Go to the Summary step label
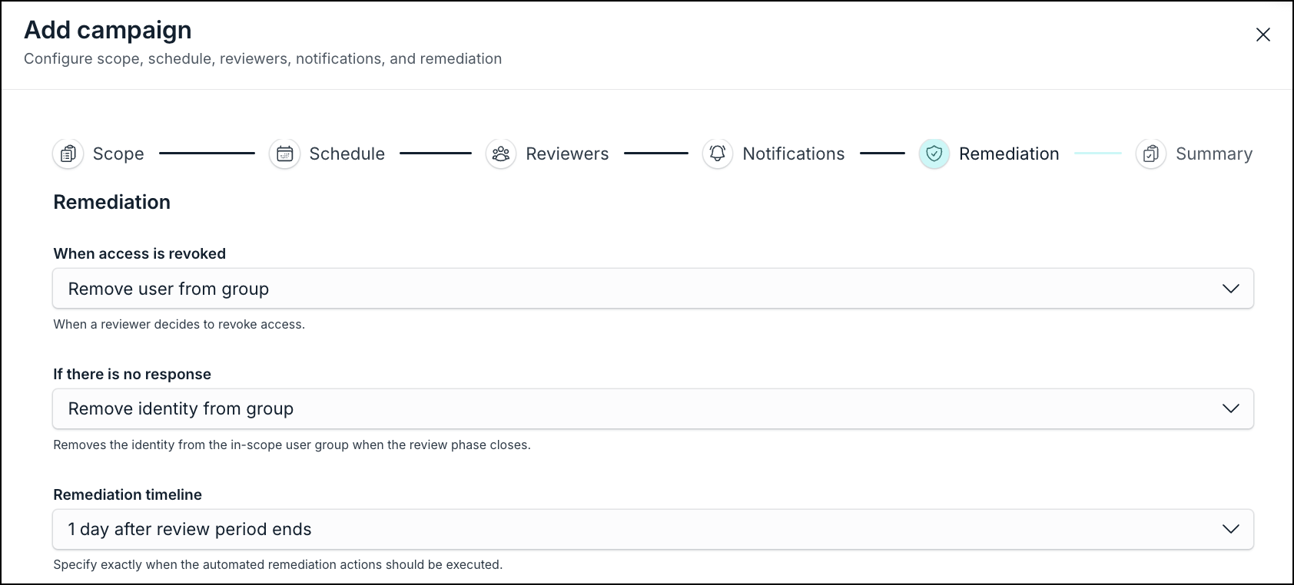This screenshot has height=585, width=1294. (x=1214, y=154)
